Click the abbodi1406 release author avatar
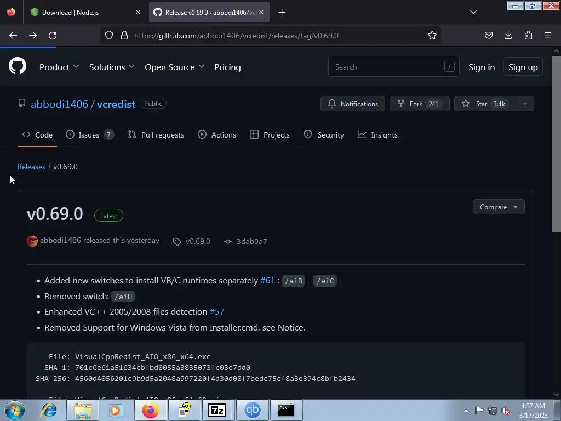This screenshot has height=421, width=561. 32,241
